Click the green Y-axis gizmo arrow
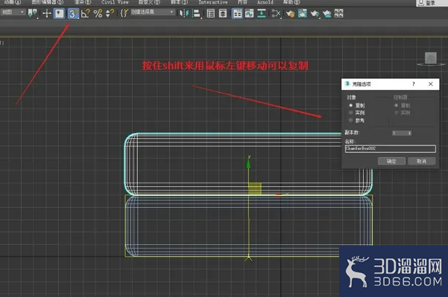Image resolution: width=448 pixels, height=297 pixels. coord(248,162)
